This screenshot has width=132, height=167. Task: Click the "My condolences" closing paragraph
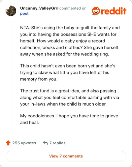click(69, 119)
